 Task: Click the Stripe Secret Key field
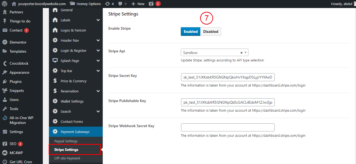click(x=228, y=77)
